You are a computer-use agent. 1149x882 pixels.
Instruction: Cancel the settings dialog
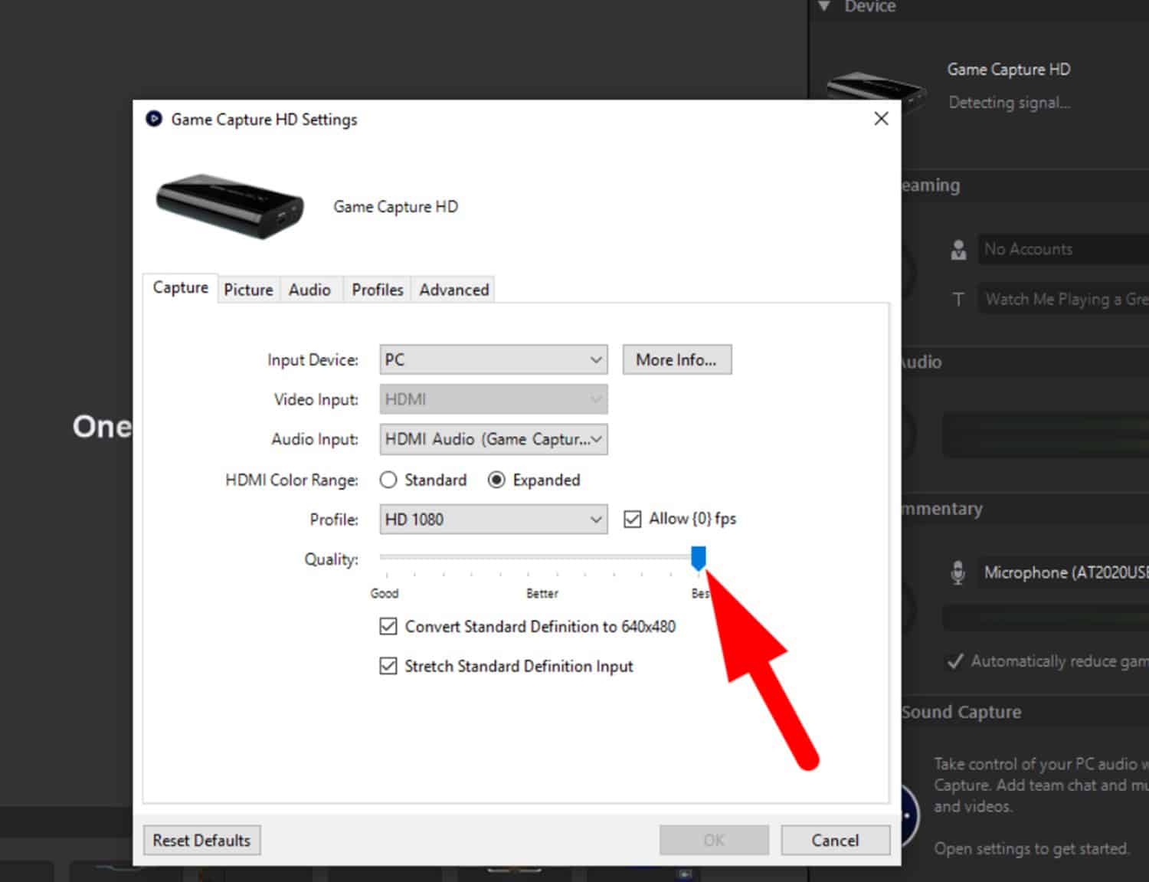pos(835,840)
